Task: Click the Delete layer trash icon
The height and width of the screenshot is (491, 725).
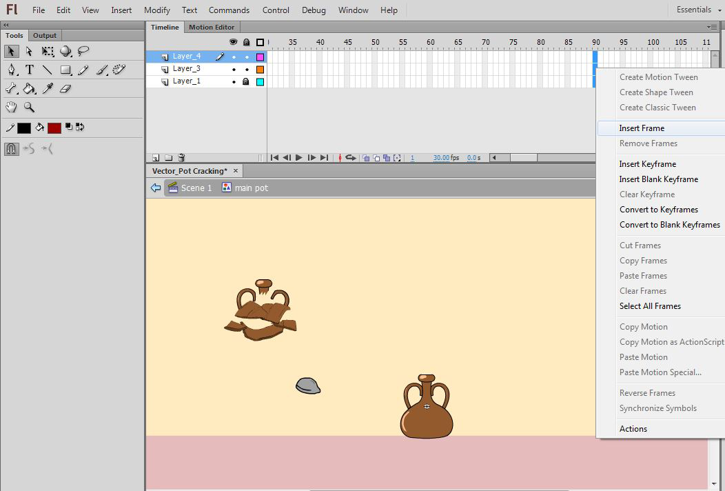Action: (x=181, y=158)
